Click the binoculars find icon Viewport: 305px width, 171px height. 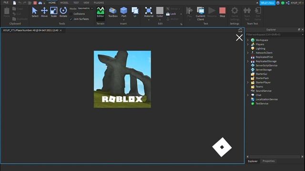pyautogui.click(x=40, y=3)
